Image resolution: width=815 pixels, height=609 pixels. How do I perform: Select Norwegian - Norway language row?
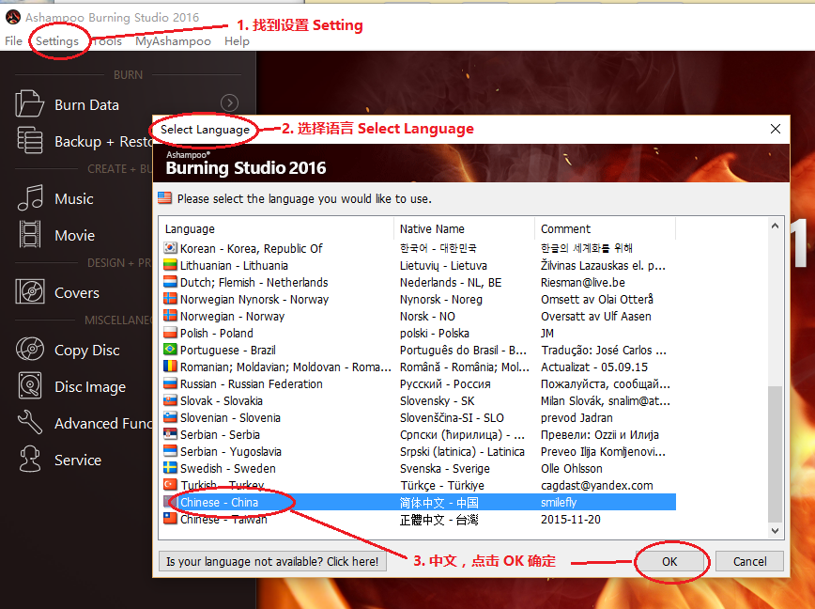(x=418, y=316)
